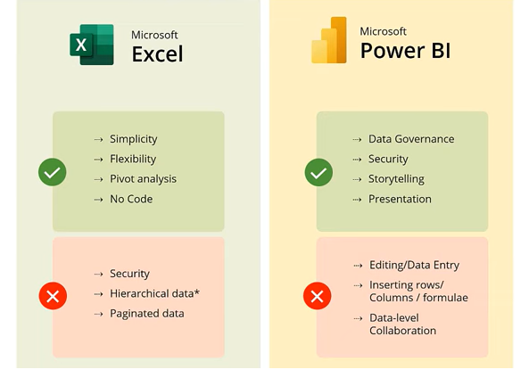Click the Presentation list item
This screenshot has width=529, height=386.
pyautogui.click(x=400, y=199)
